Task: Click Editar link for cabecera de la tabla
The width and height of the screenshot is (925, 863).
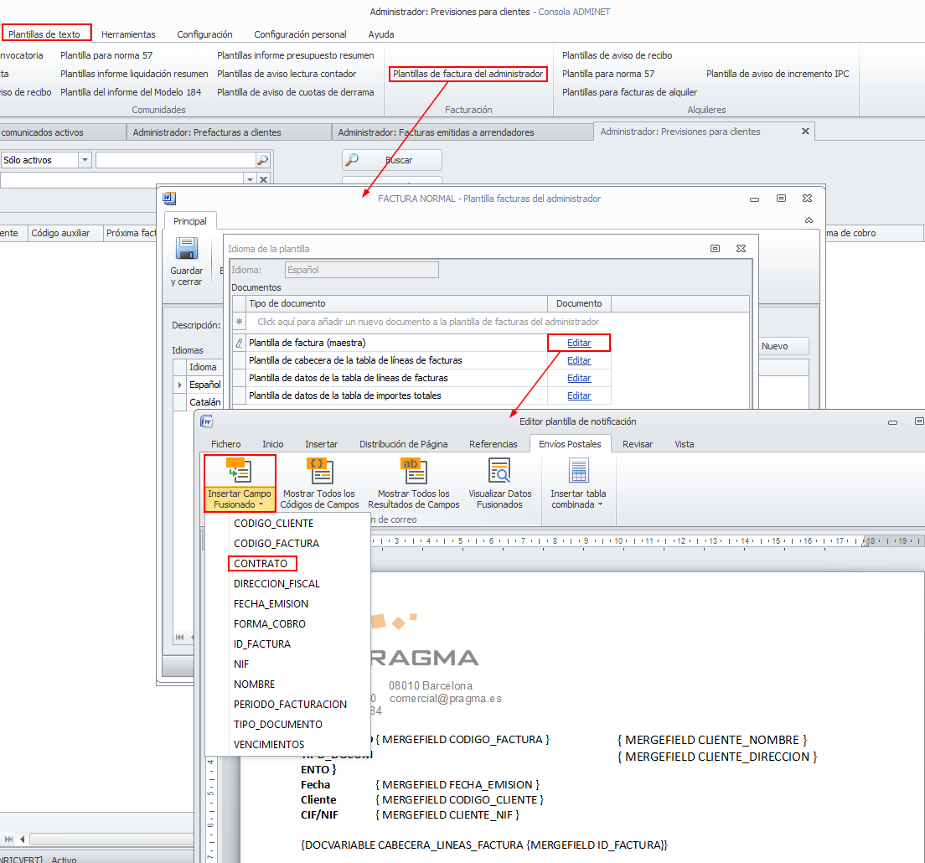Action: (579, 360)
